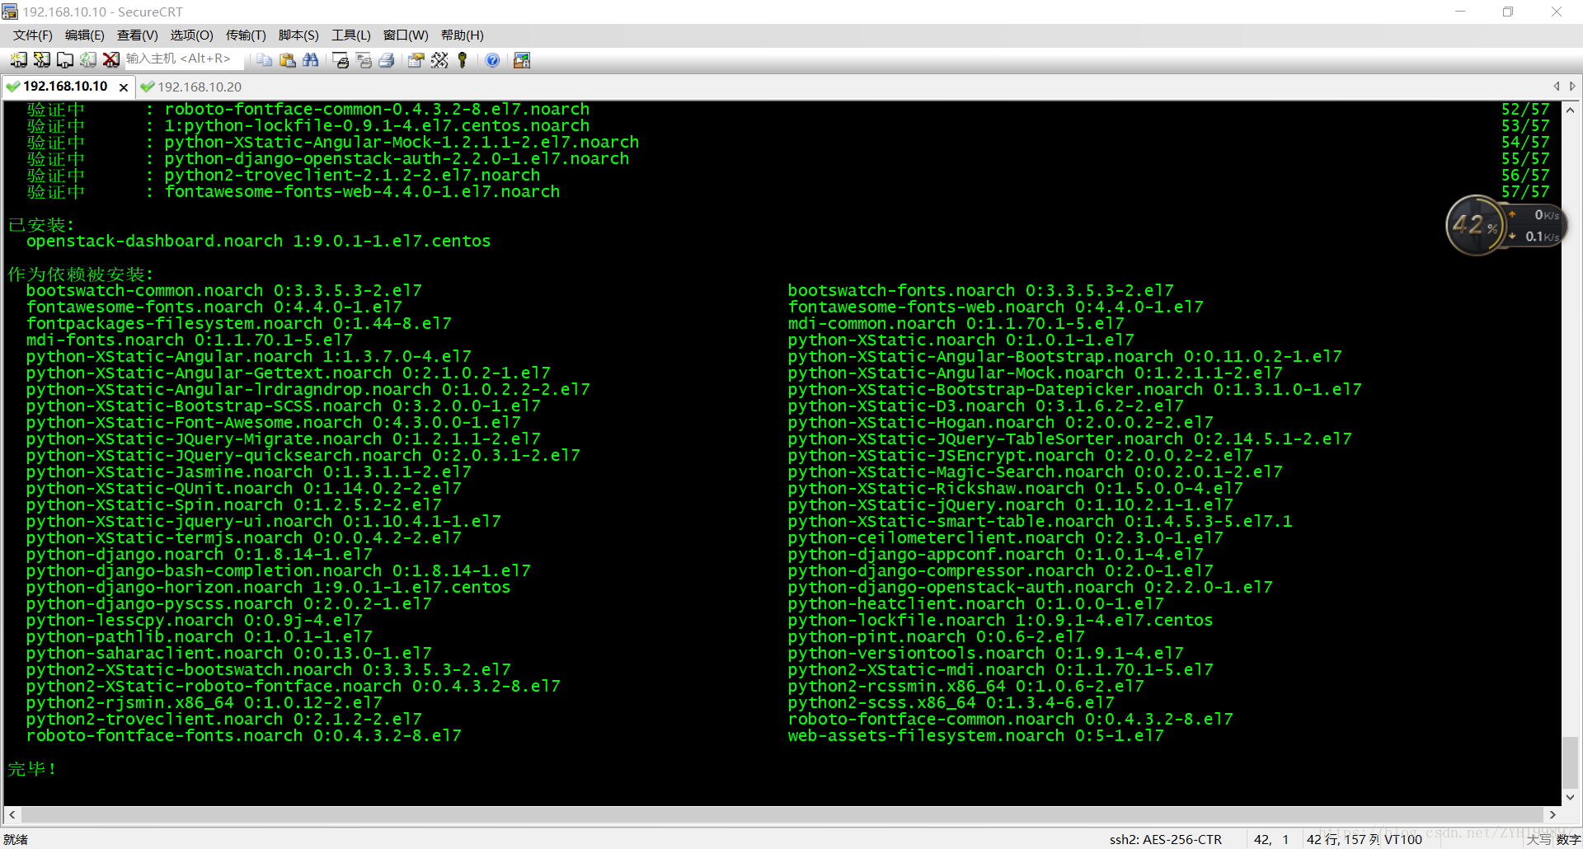Click the 完毕! terminal text

click(31, 768)
